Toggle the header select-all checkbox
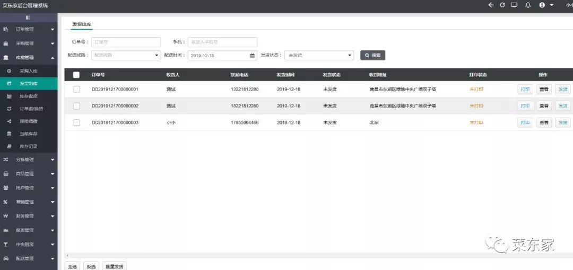Image resolution: width=573 pixels, height=270 pixels. [x=76, y=75]
